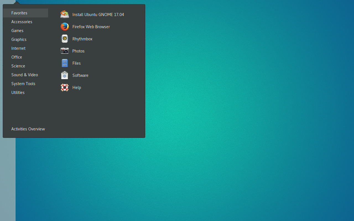This screenshot has width=354, height=221.
Task: Browse the Utilities category
Action: click(18, 92)
